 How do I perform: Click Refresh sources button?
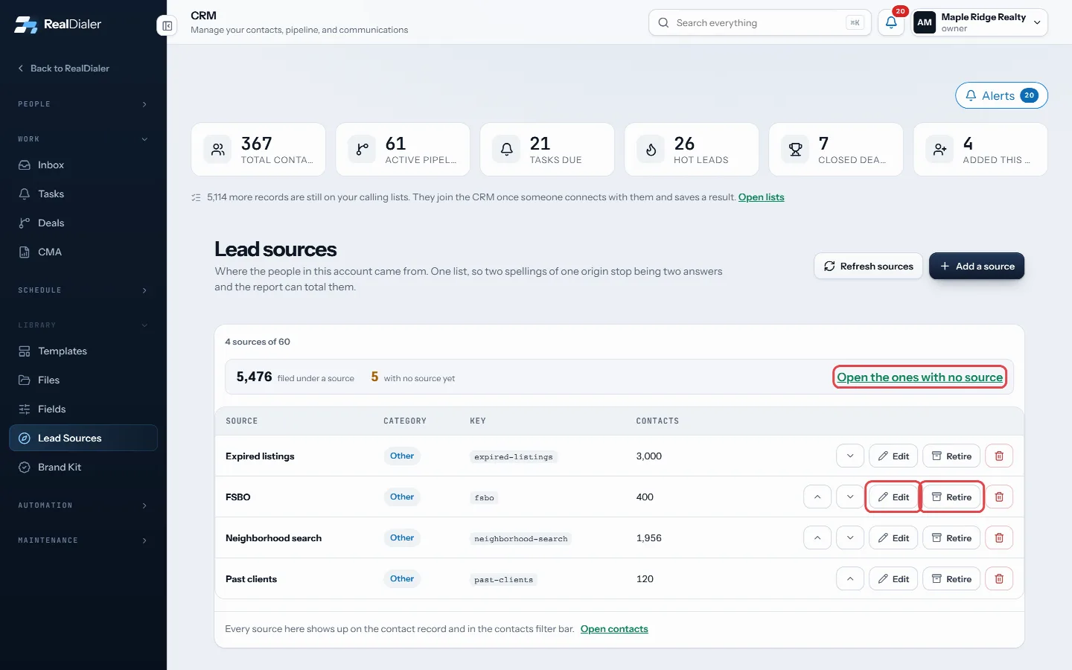click(869, 267)
